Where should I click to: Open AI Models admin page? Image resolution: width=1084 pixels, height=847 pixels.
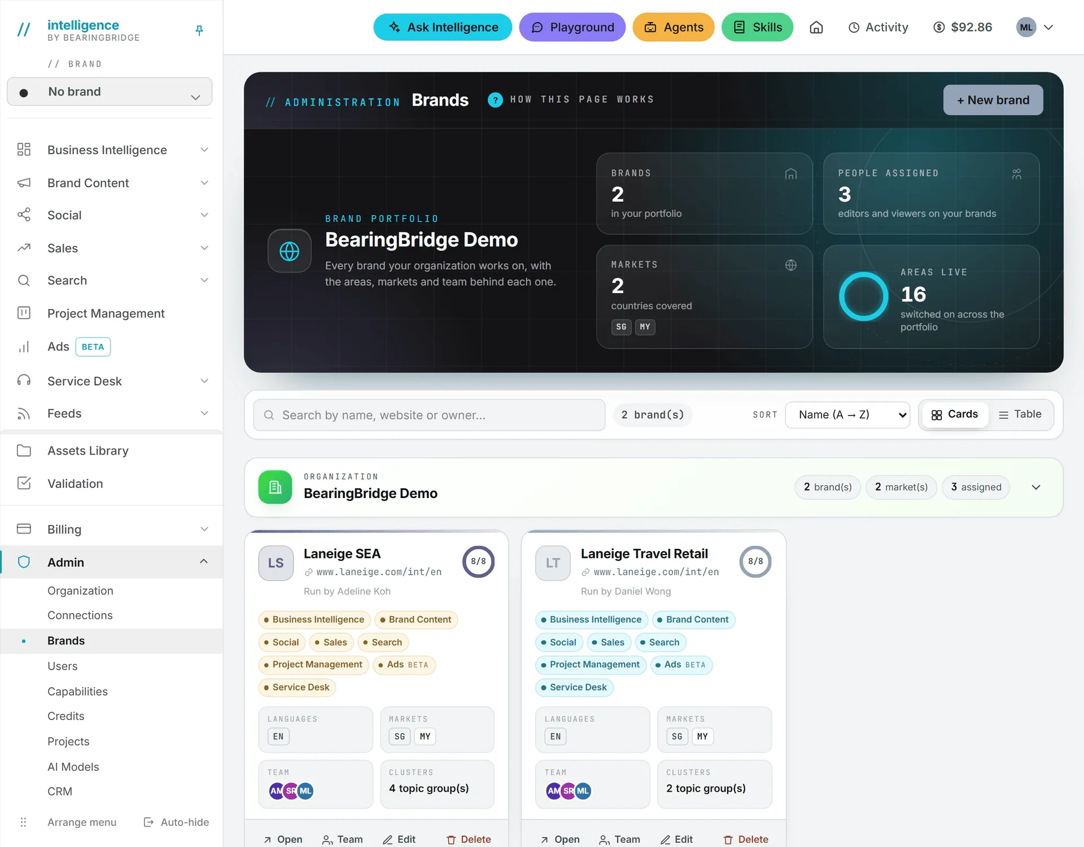click(x=73, y=767)
